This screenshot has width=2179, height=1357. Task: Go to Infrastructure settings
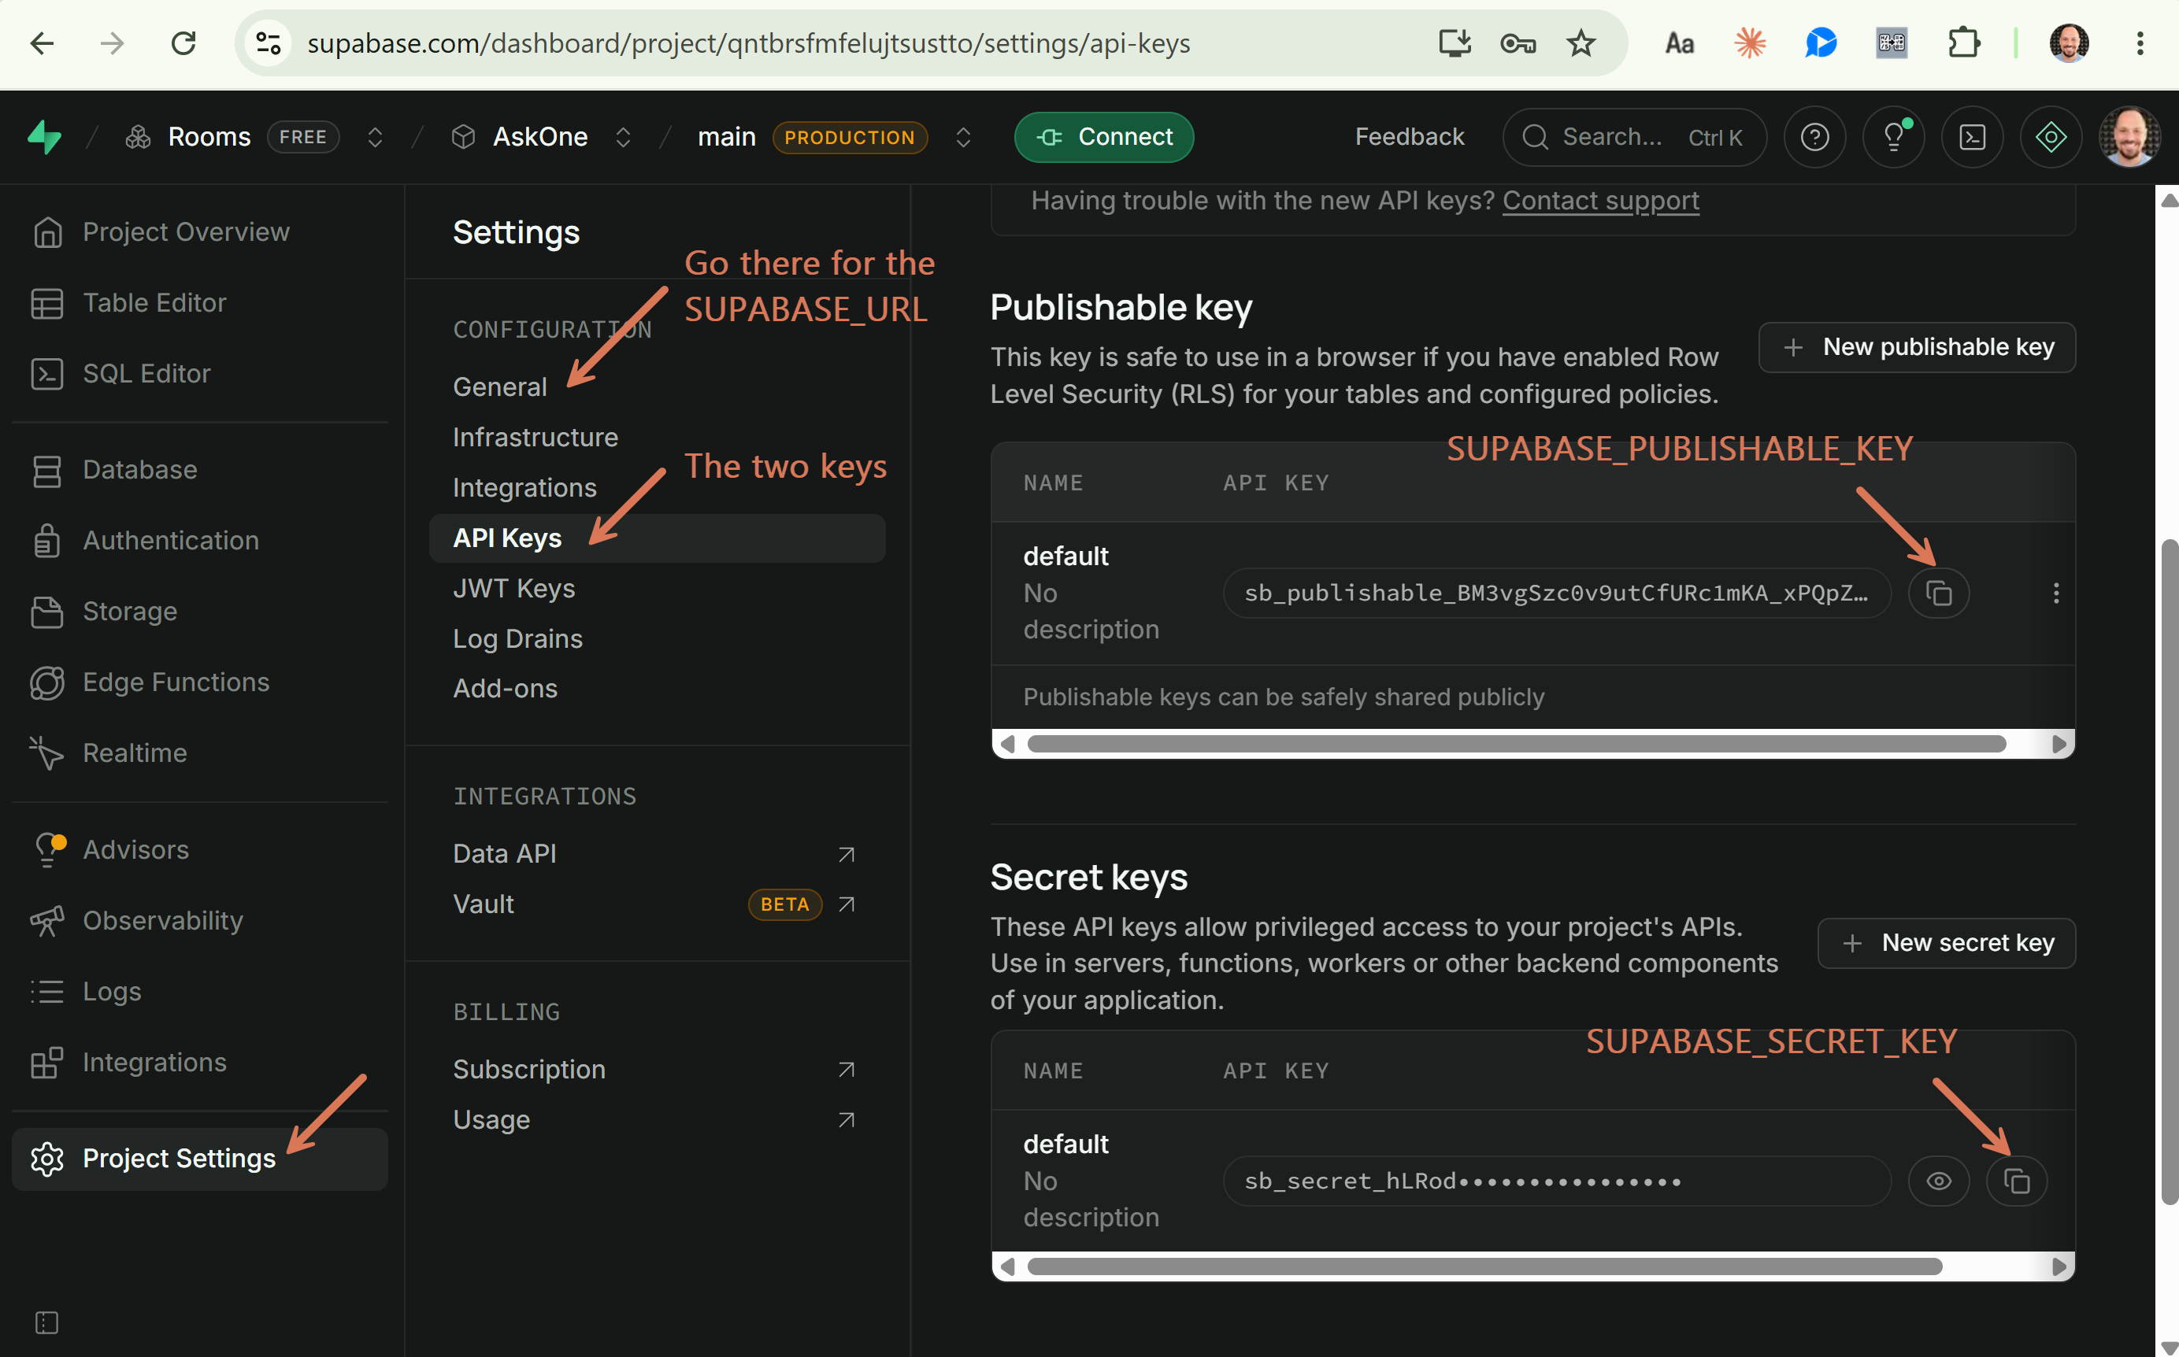tap(535, 437)
